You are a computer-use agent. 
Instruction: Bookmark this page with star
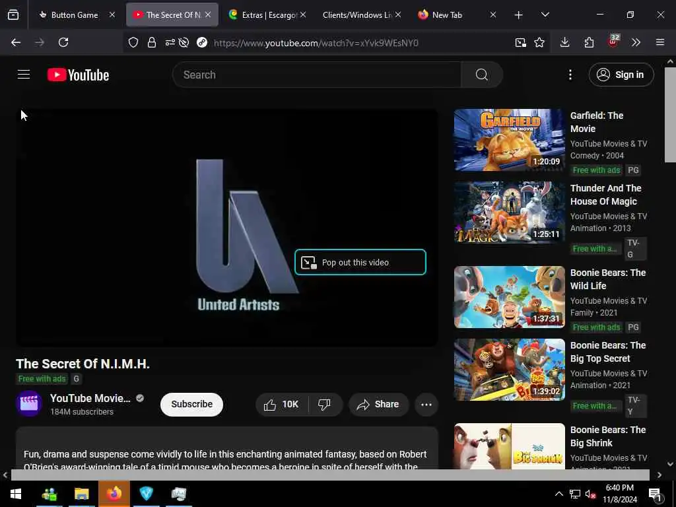[539, 42]
